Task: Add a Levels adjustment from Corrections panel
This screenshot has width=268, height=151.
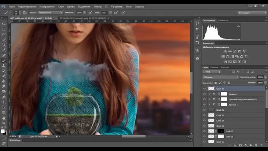Action: coord(230,51)
